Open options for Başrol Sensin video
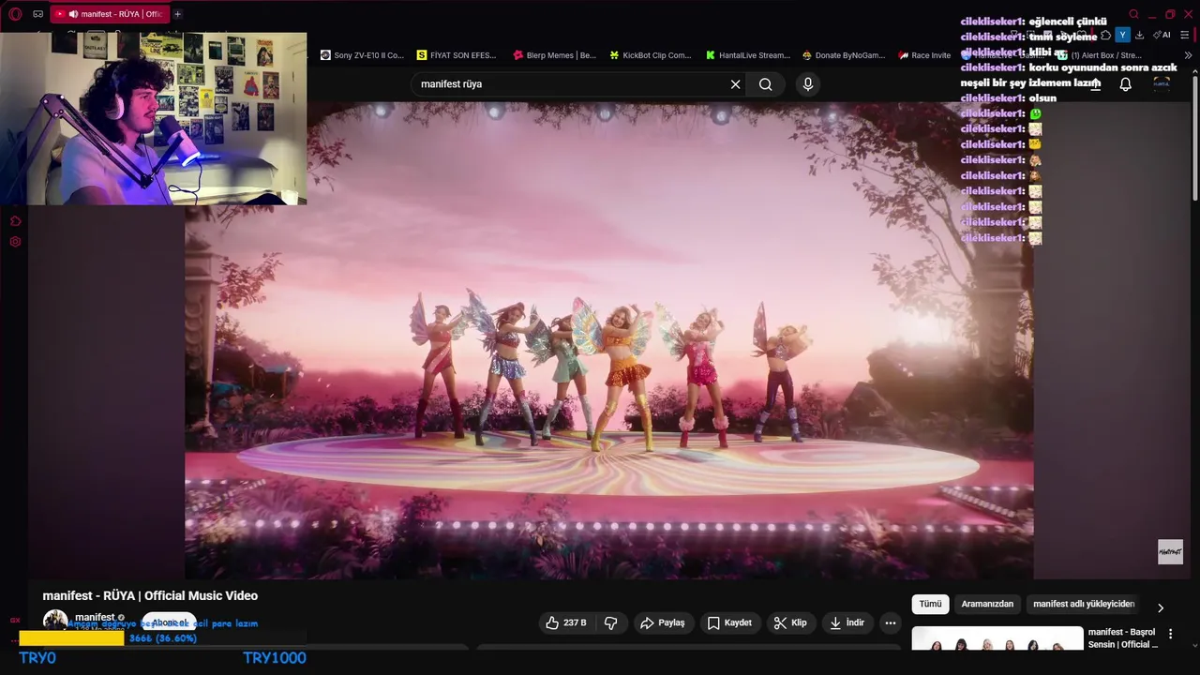Screen dimensions: 1200x675 1170,634
